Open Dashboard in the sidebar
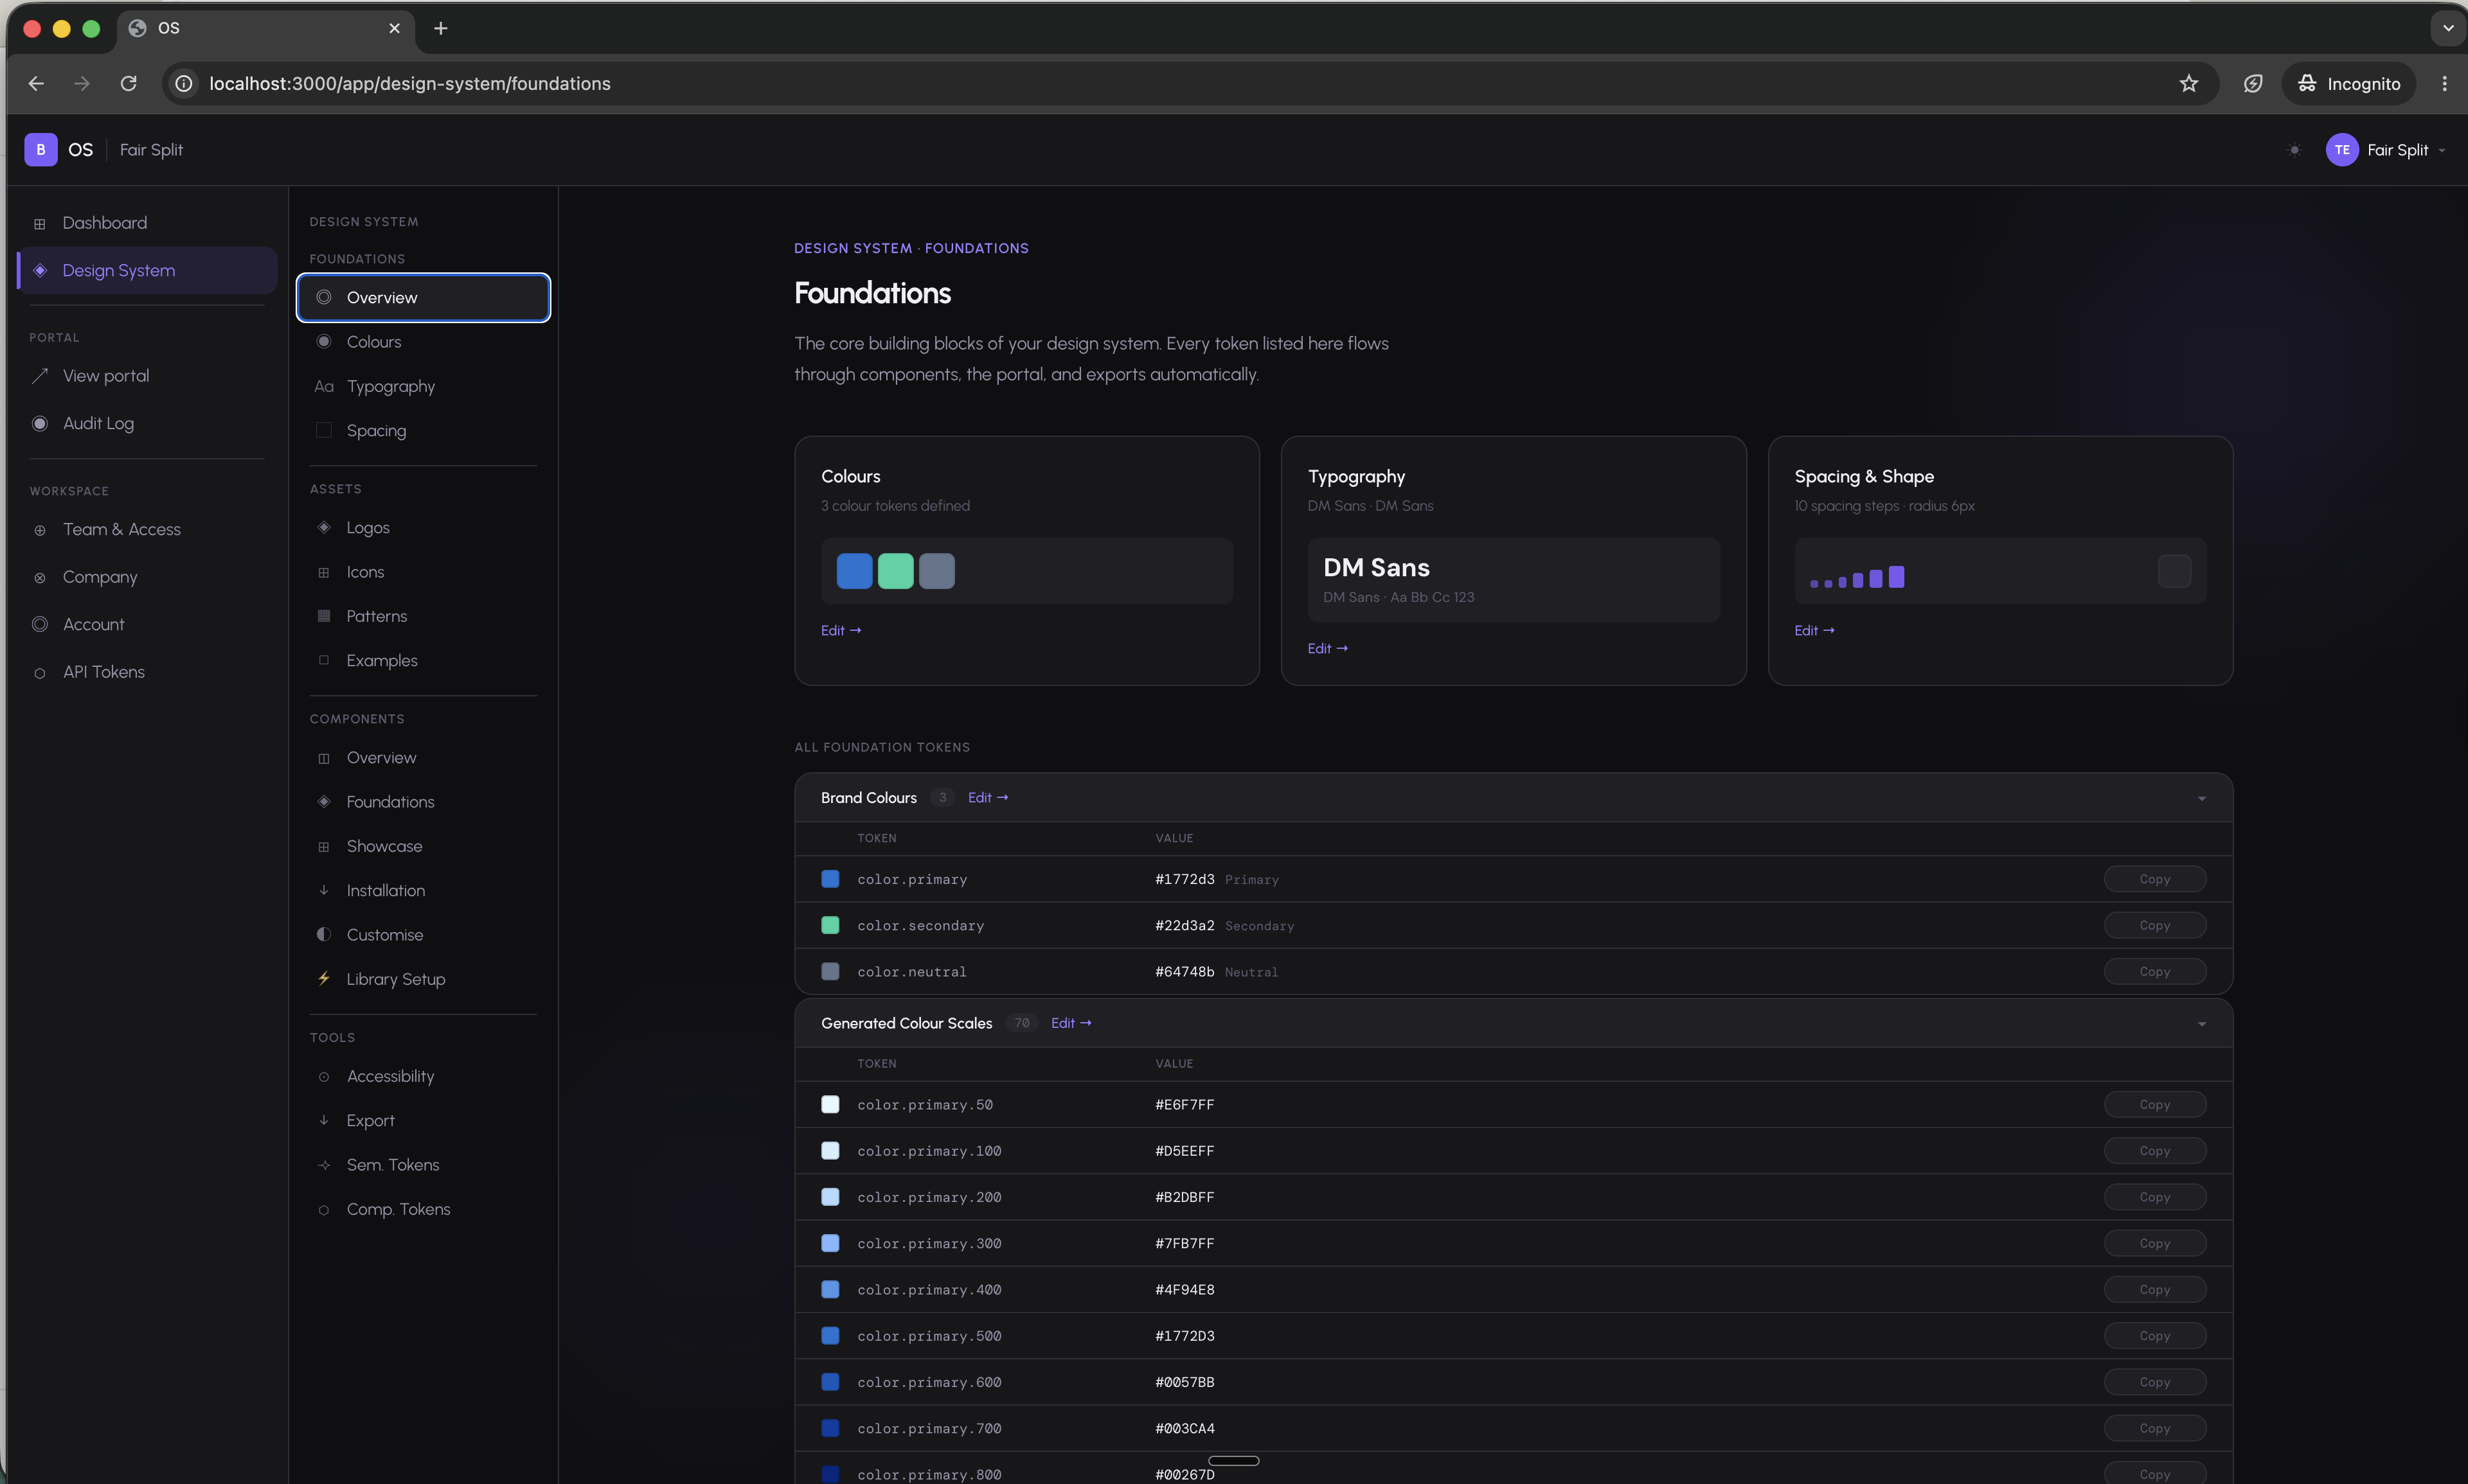 coord(147,223)
